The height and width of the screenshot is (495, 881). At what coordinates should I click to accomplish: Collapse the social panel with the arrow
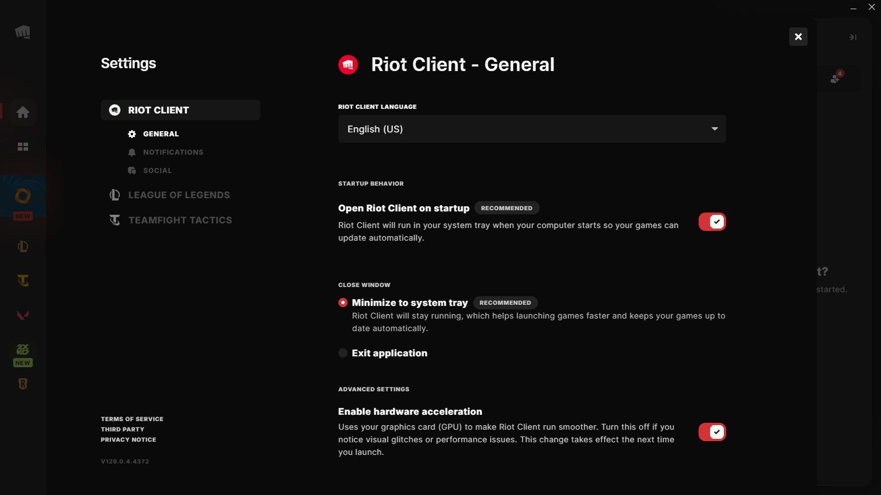tap(853, 37)
